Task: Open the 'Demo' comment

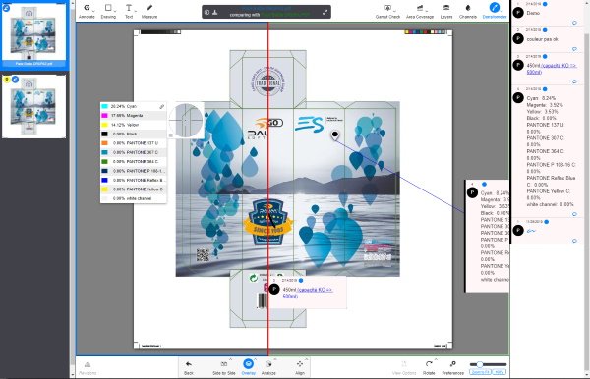Action: 548,13
